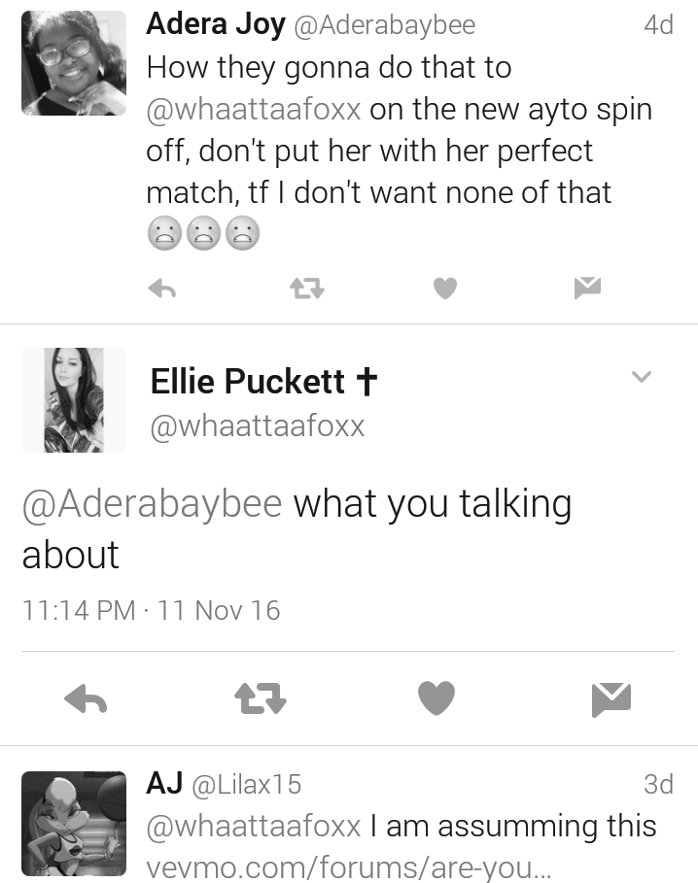Open Adera Joy's display name
The height and width of the screenshot is (883, 698).
(x=216, y=24)
